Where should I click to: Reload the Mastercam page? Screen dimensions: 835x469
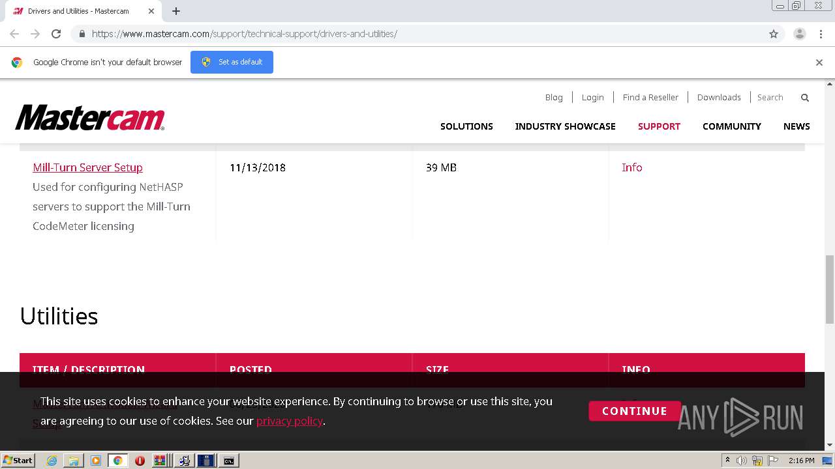56,34
